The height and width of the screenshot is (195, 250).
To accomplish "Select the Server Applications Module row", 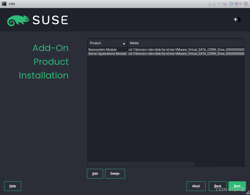I will (107, 54).
